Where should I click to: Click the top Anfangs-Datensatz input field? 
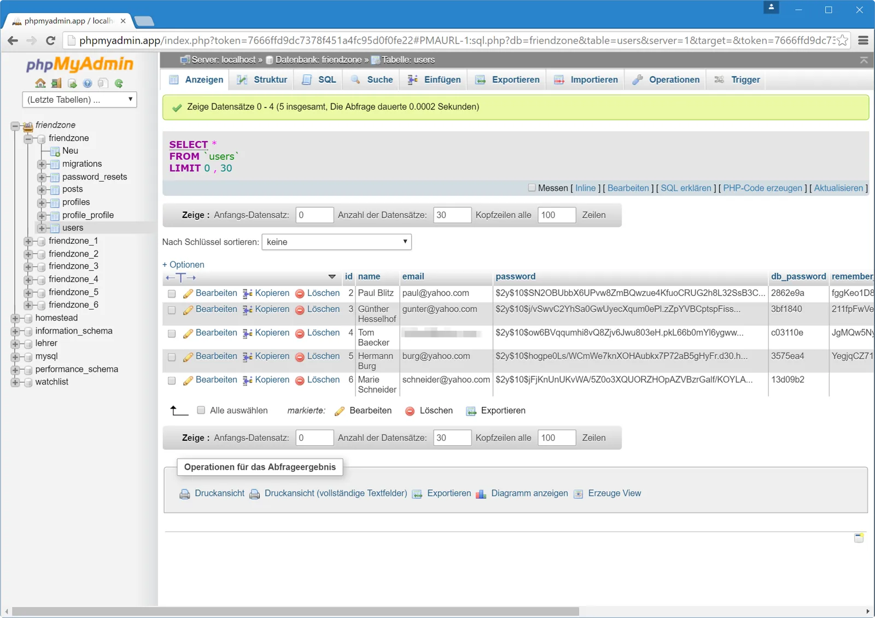(314, 215)
